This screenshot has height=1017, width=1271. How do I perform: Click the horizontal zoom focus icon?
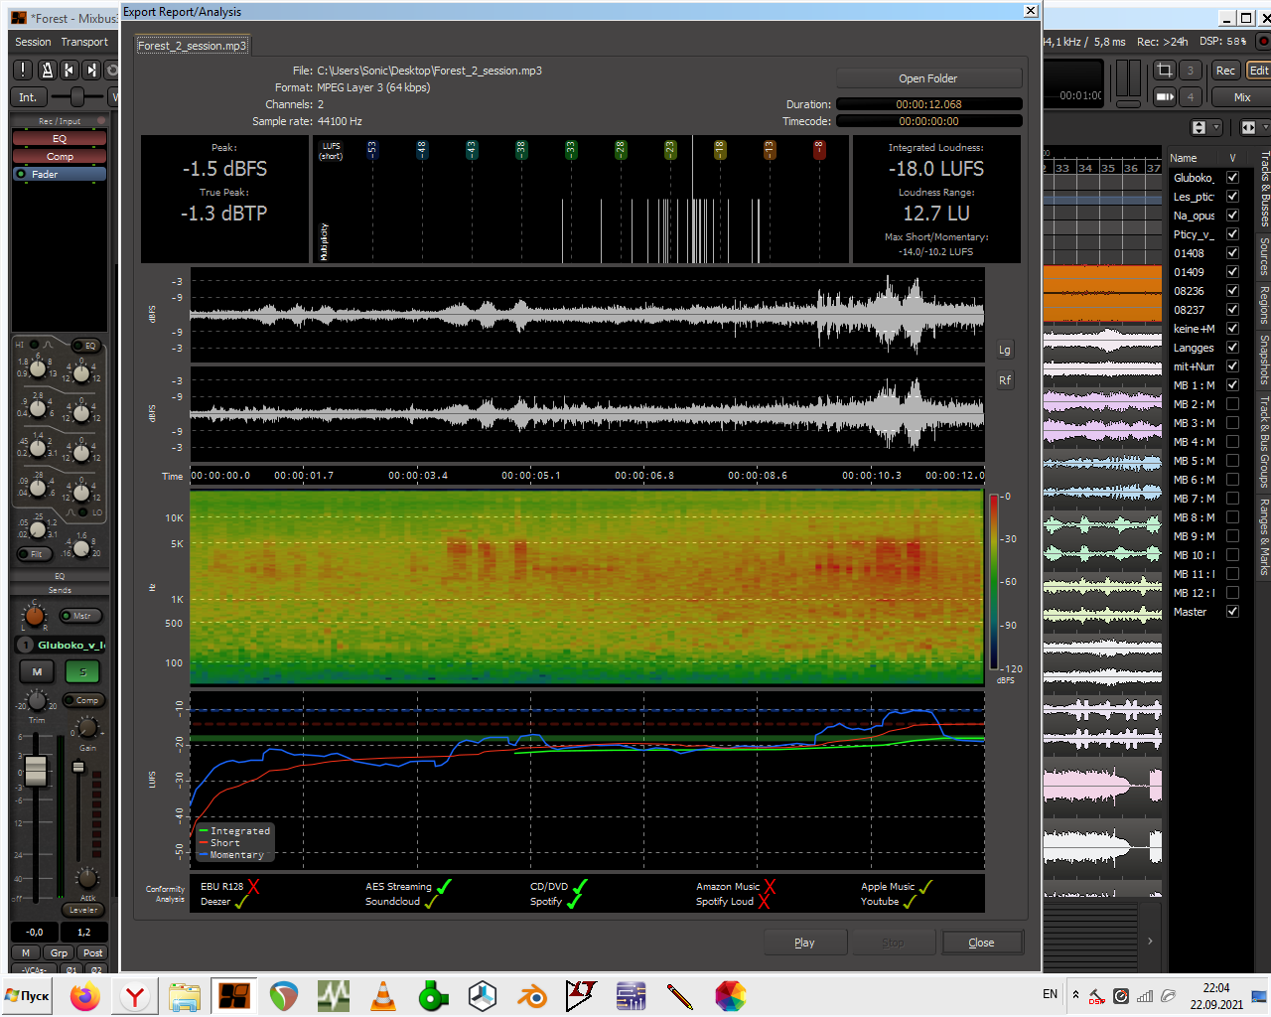tap(1248, 127)
